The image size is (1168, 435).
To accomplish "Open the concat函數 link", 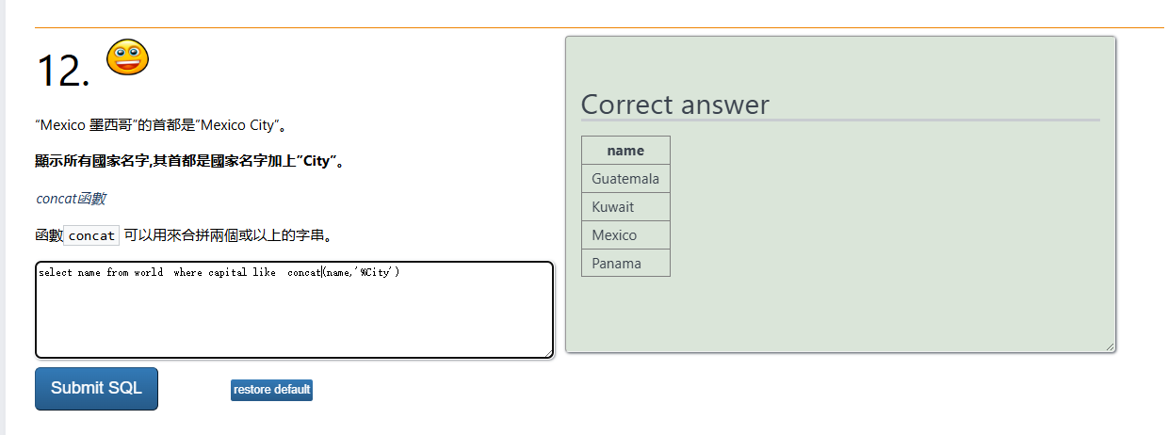I will pos(71,199).
